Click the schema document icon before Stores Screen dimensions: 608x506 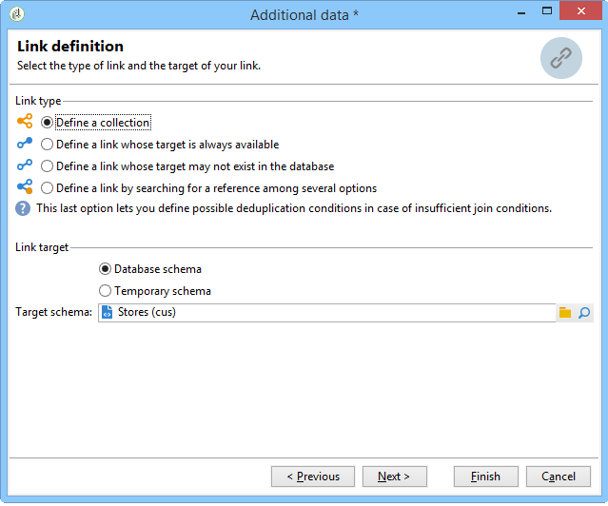(107, 312)
